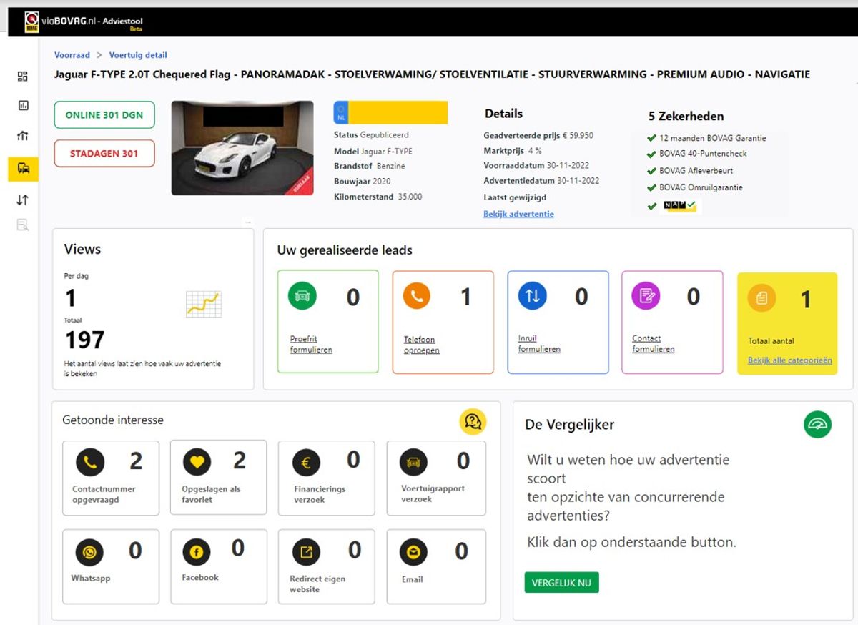Click the VERGELIJK NU button
858x625 pixels.
point(561,582)
